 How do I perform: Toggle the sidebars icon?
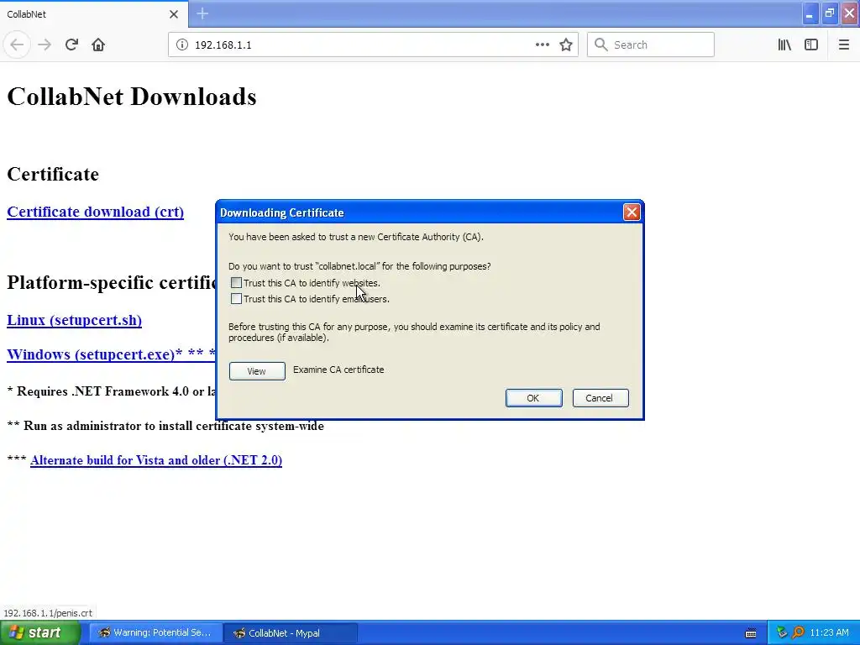pyautogui.click(x=811, y=45)
